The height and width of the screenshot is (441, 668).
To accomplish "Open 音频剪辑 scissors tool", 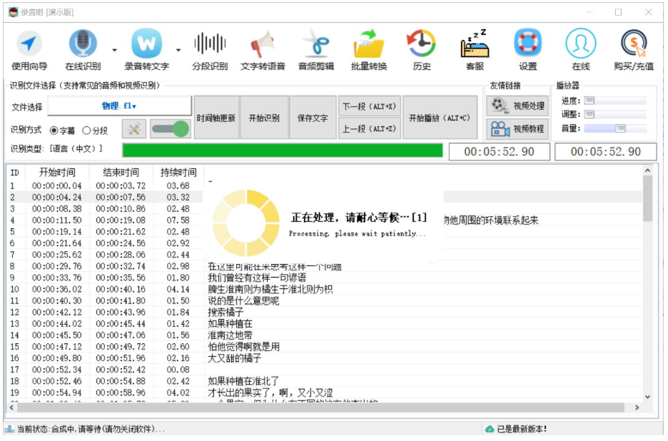I will (x=315, y=50).
